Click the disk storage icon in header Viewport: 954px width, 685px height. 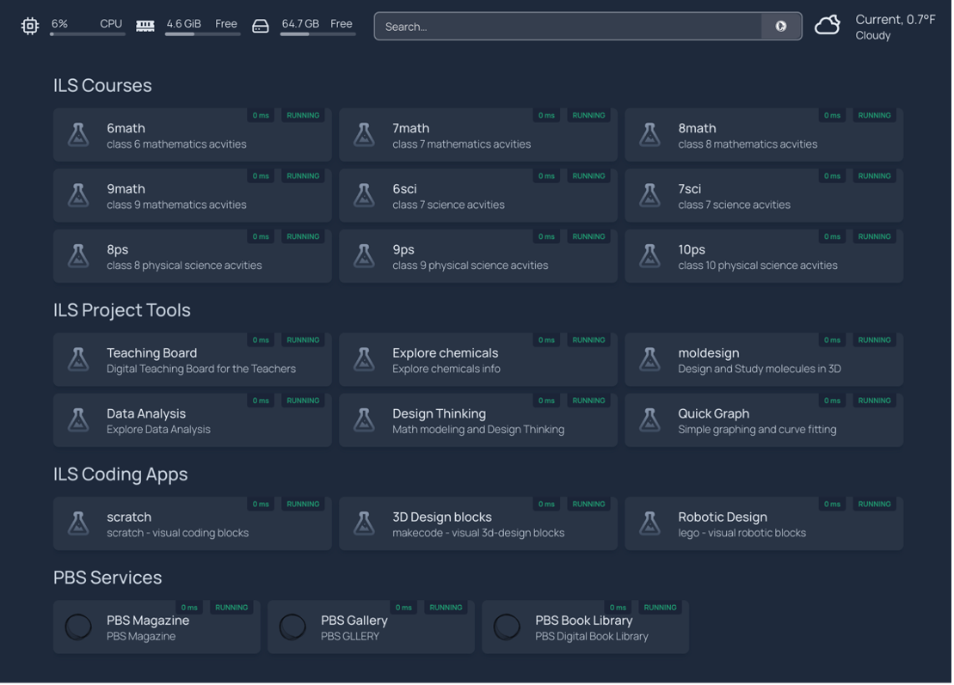[261, 27]
